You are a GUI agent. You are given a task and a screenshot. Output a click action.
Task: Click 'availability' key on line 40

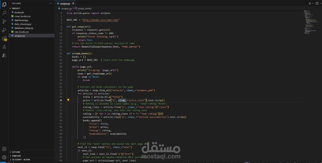coord(98,134)
